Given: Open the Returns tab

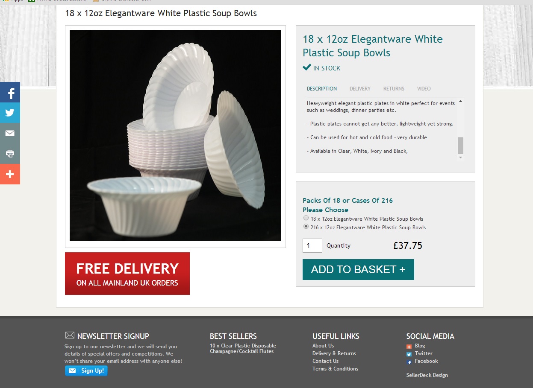Looking at the screenshot, I should tap(394, 89).
